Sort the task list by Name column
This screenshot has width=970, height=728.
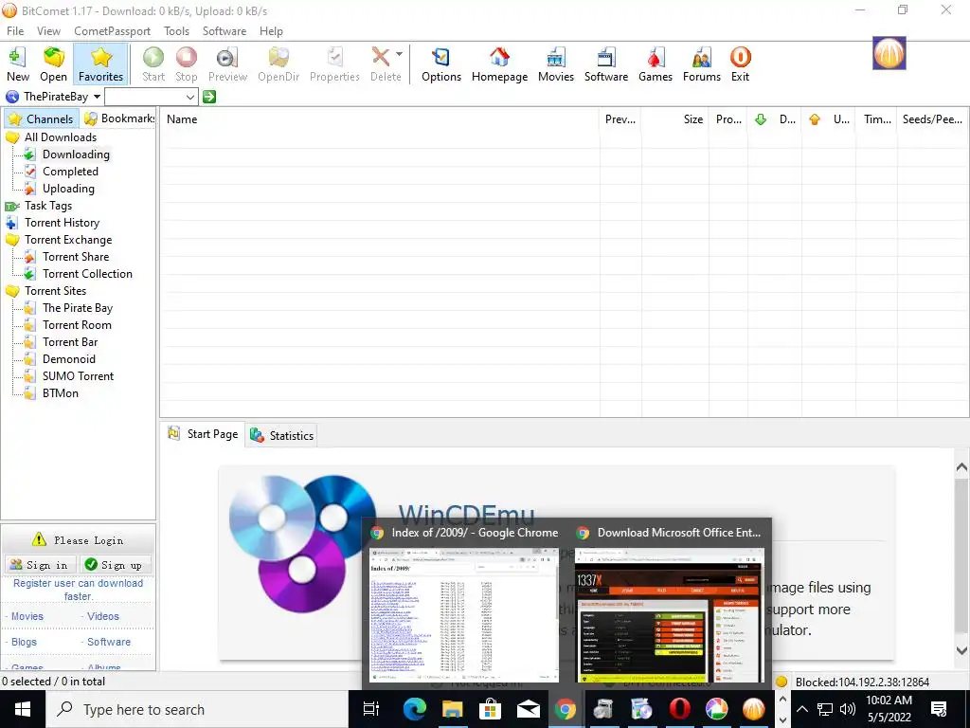[379, 118]
